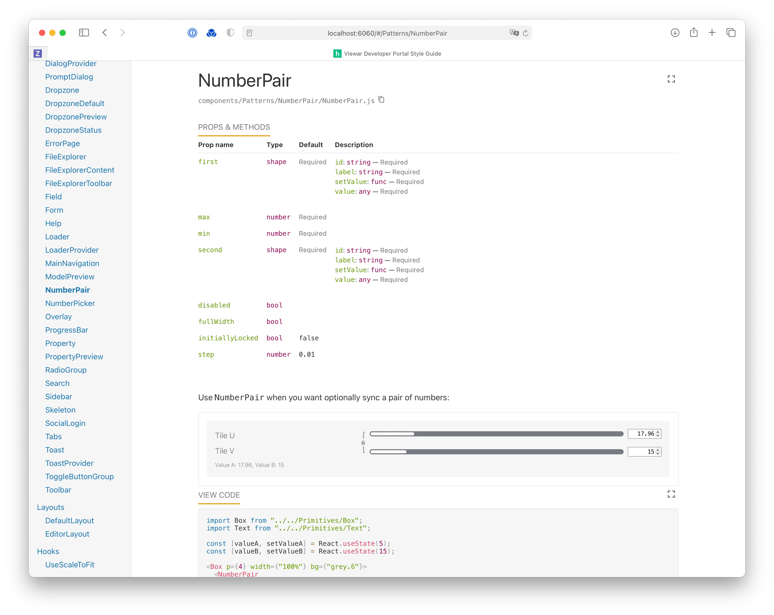This screenshot has height=615, width=774.
Task: Click the translate page icon
Action: [514, 33]
